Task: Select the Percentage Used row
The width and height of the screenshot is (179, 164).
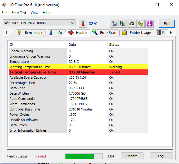Action: [x=79, y=83]
